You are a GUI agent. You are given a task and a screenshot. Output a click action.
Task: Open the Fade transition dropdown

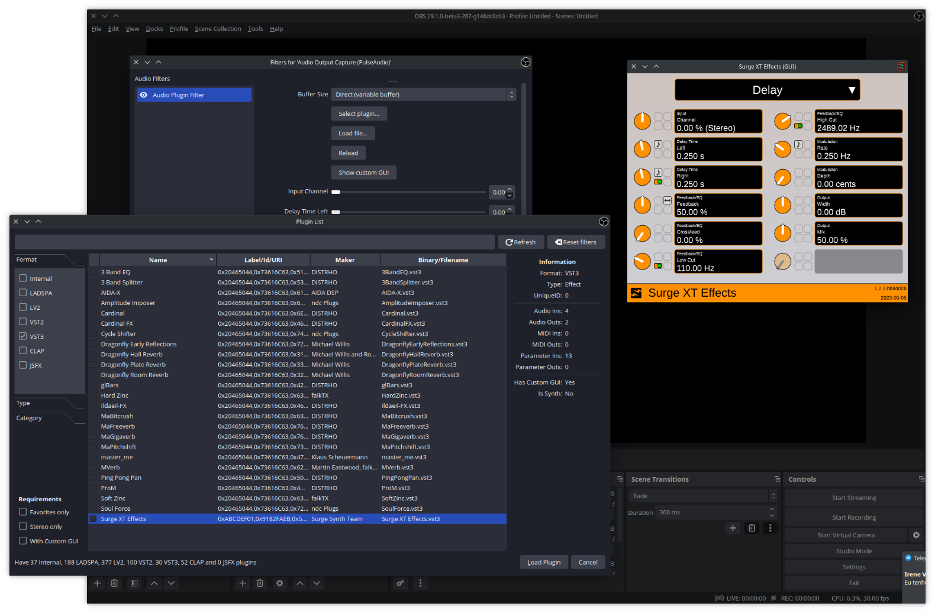point(702,496)
